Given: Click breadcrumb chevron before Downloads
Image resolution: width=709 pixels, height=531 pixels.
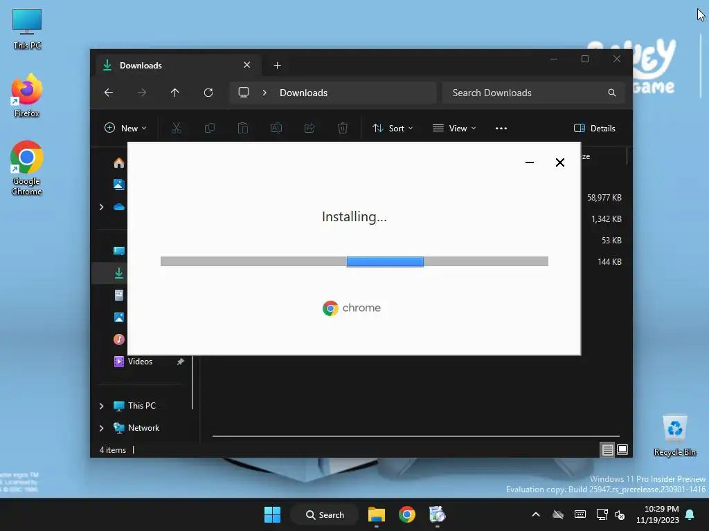Looking at the screenshot, I should [x=264, y=93].
